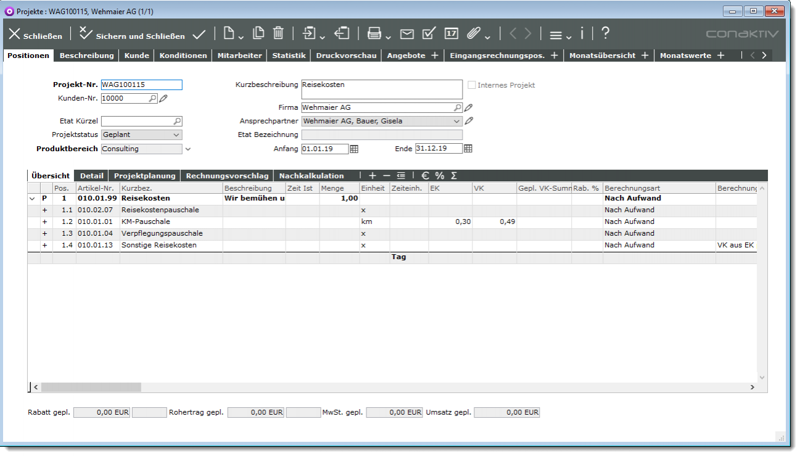Click the envelope email icon
Screen dimensions: 800x456
coord(407,34)
